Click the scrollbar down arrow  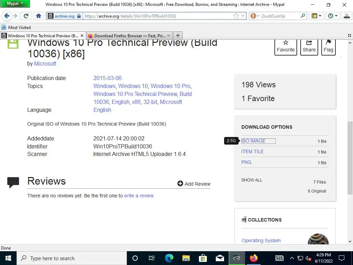[x=350, y=242]
